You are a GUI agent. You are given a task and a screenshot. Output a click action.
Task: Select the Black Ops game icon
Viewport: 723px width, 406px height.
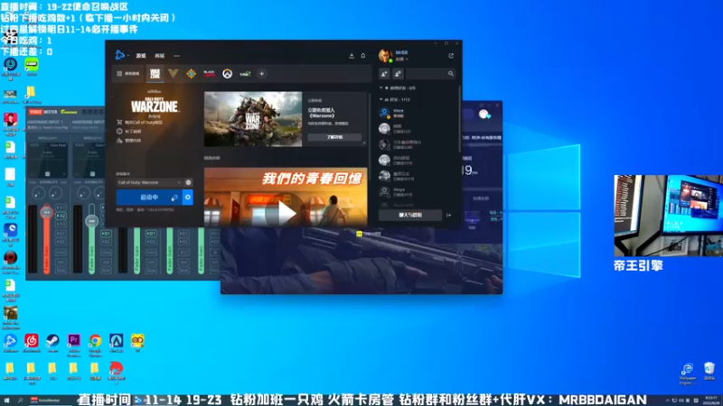(x=209, y=74)
